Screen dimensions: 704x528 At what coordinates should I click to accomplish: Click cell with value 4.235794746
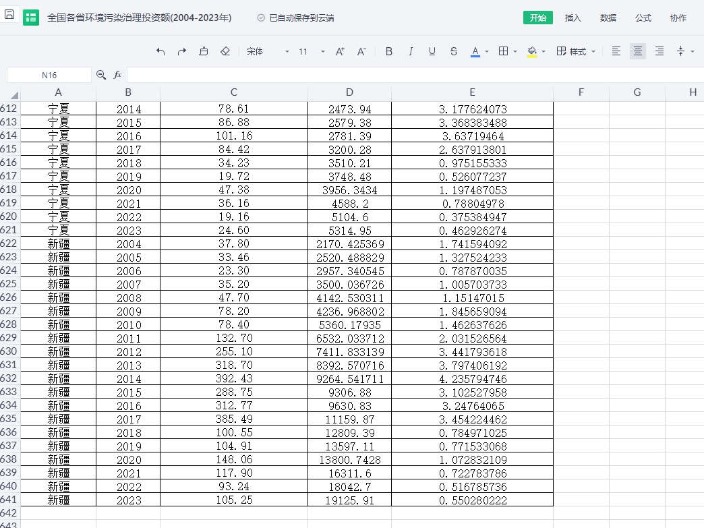coord(472,378)
